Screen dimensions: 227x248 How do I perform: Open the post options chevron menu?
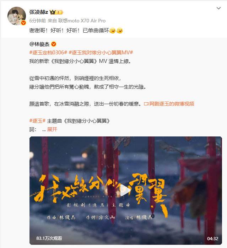pyautogui.click(x=218, y=8)
